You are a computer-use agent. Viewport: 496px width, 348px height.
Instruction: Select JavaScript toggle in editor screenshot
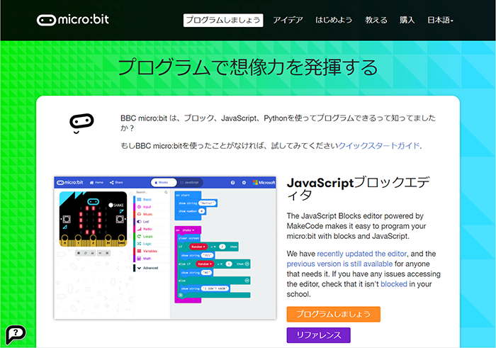(x=190, y=183)
